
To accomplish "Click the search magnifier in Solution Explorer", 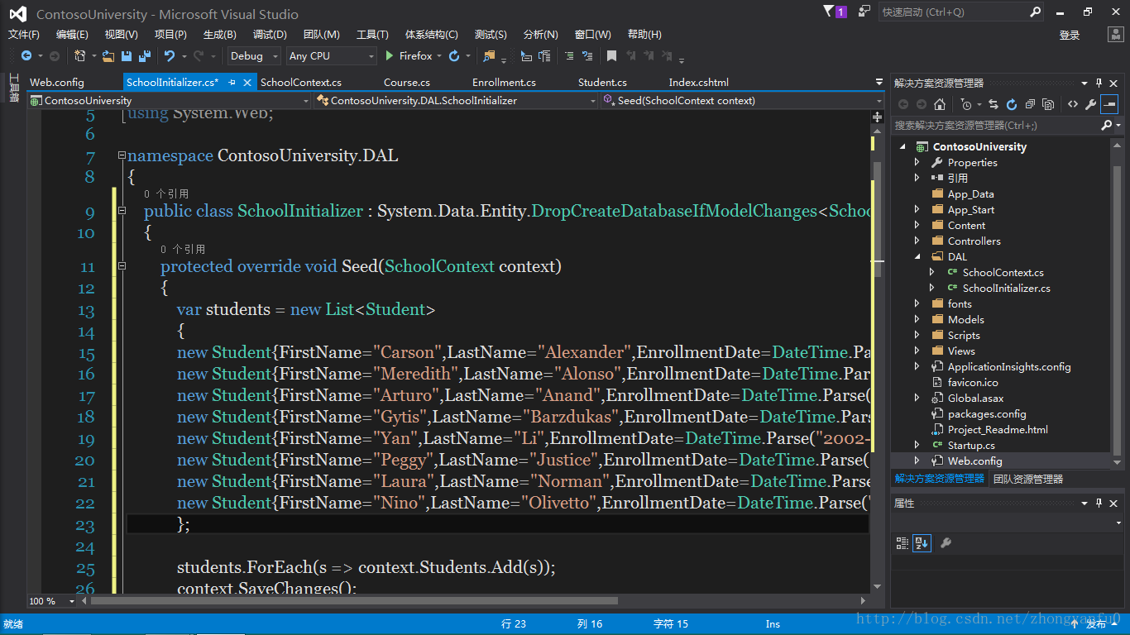I will coord(1107,126).
